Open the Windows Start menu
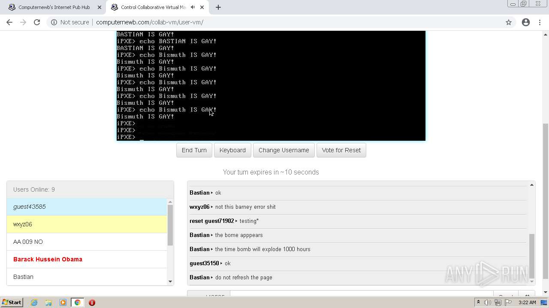 point(12,302)
